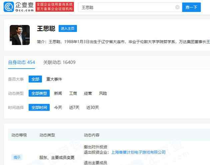Click the Qcc.com logo icon

9,7
